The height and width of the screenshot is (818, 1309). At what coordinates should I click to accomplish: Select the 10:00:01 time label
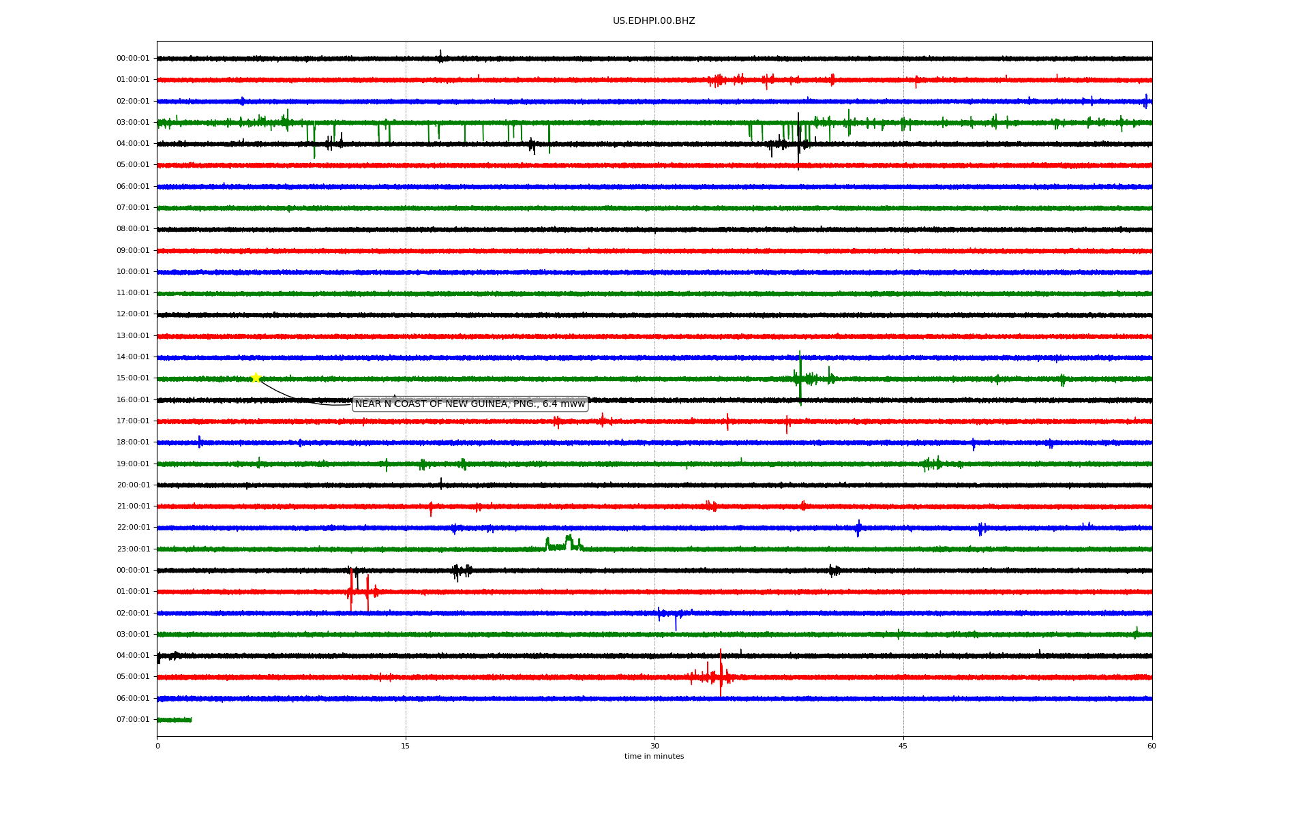(133, 271)
